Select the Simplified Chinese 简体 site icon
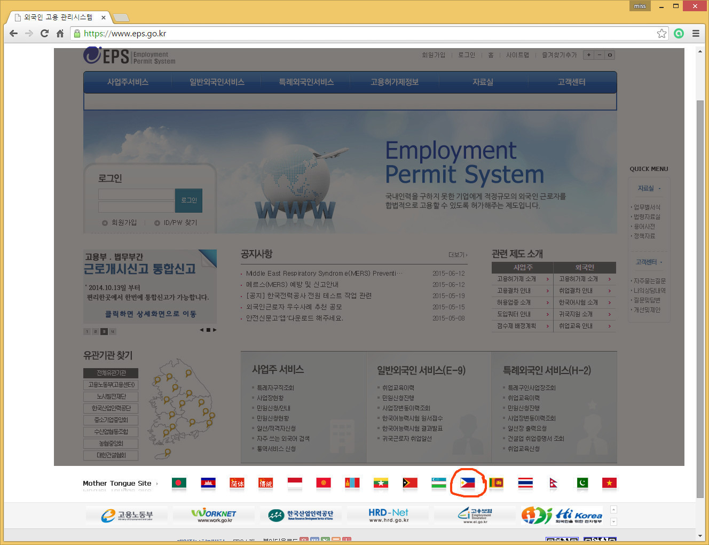Viewport: 709px width, 545px height. click(x=237, y=483)
